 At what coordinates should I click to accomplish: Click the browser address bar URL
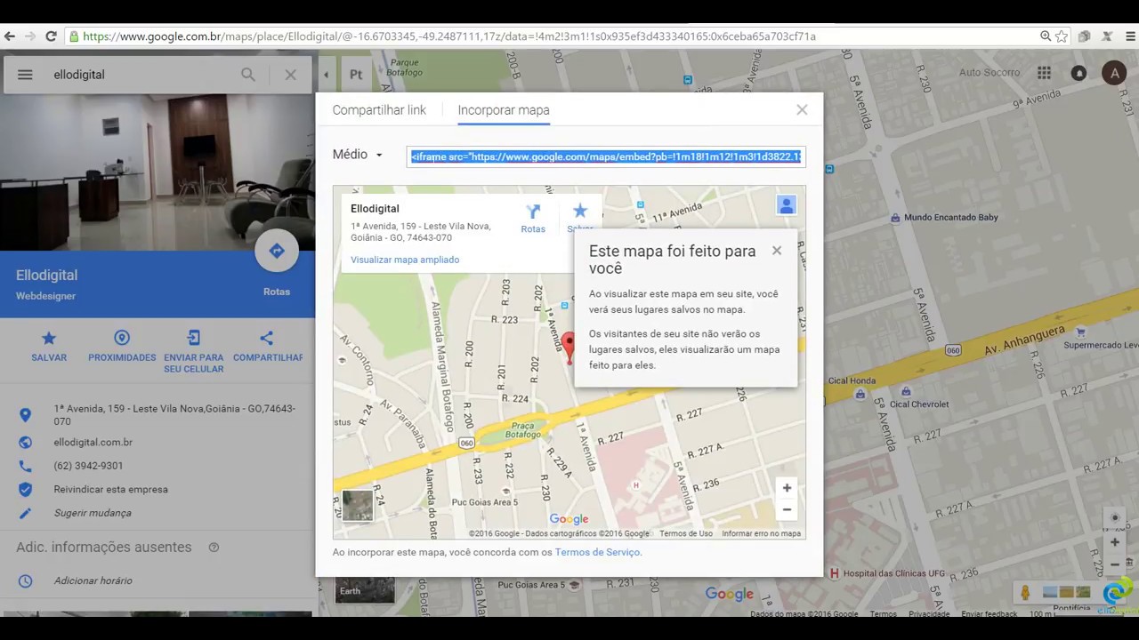point(449,36)
